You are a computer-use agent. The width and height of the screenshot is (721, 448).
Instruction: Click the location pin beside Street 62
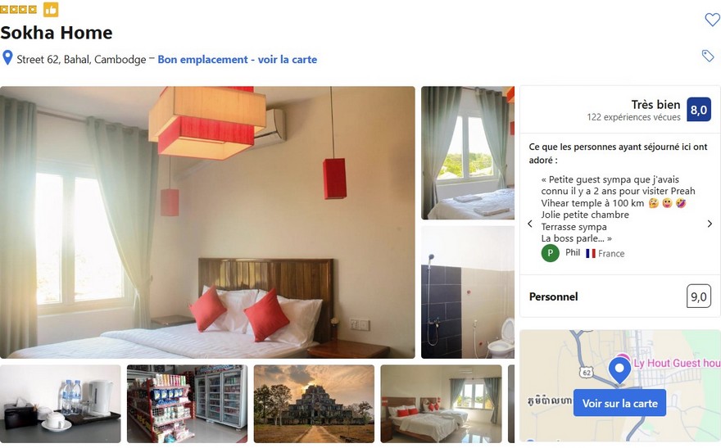click(7, 58)
